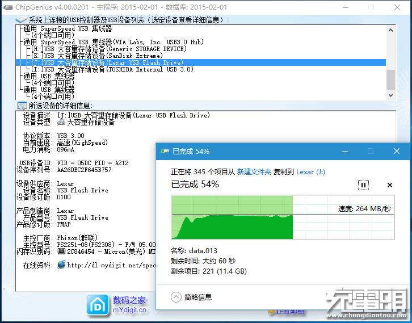Minimize the copy progress dialog
Screen dimensions: 412x323
(345, 151)
